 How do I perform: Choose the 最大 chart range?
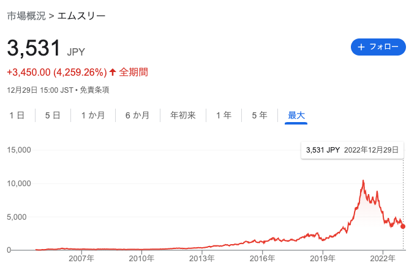pyautogui.click(x=296, y=115)
